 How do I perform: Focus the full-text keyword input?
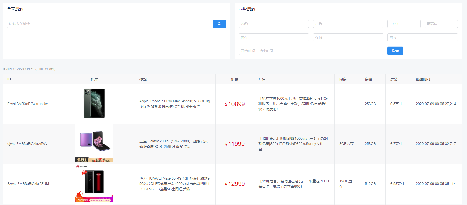coord(110,24)
